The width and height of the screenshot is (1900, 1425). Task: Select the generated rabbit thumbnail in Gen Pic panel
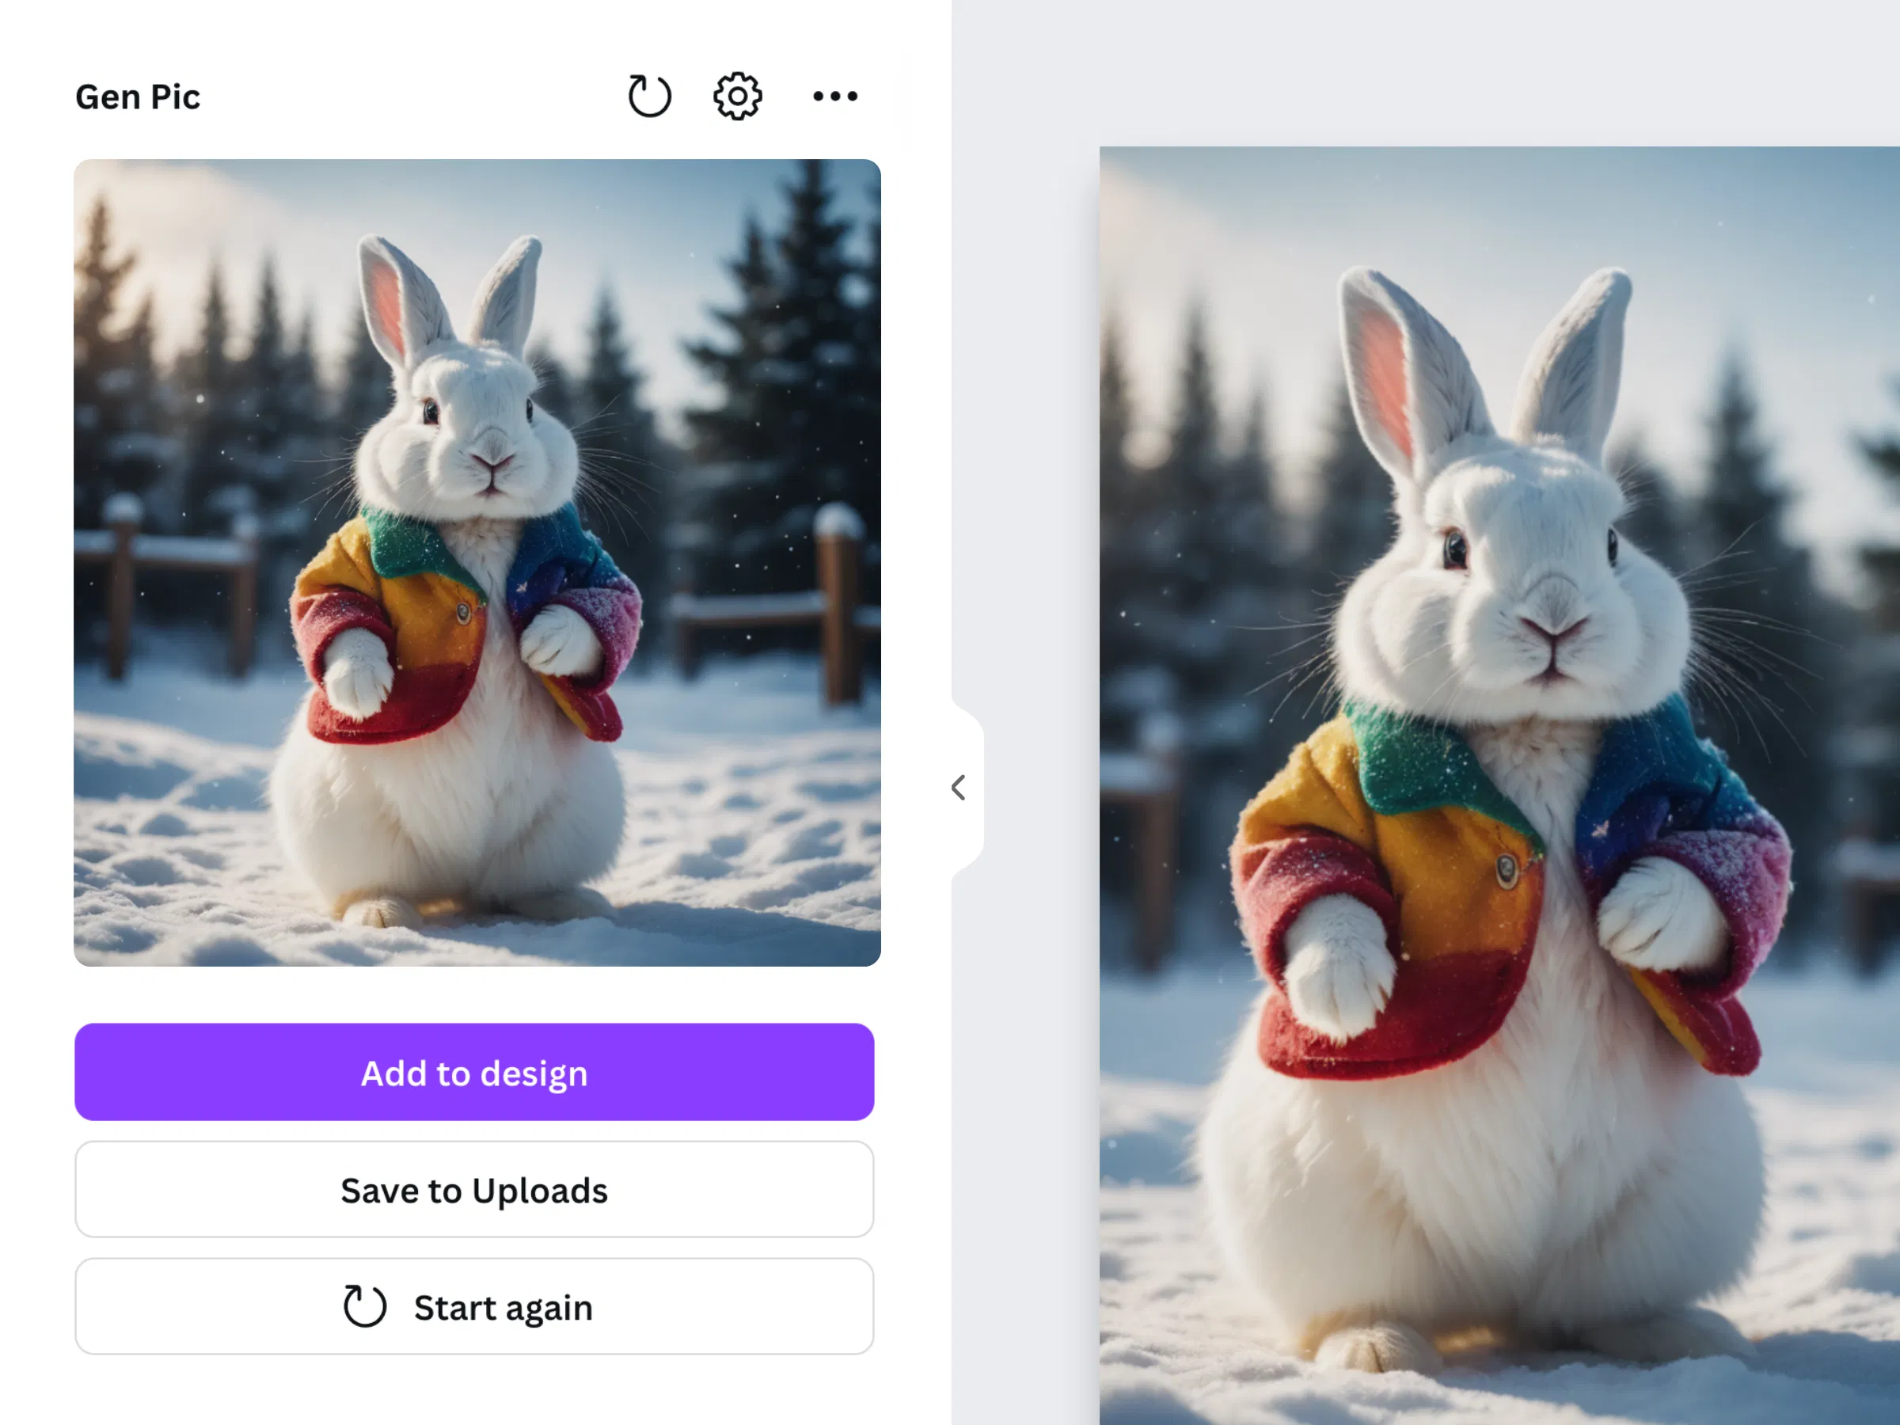pyautogui.click(x=477, y=563)
